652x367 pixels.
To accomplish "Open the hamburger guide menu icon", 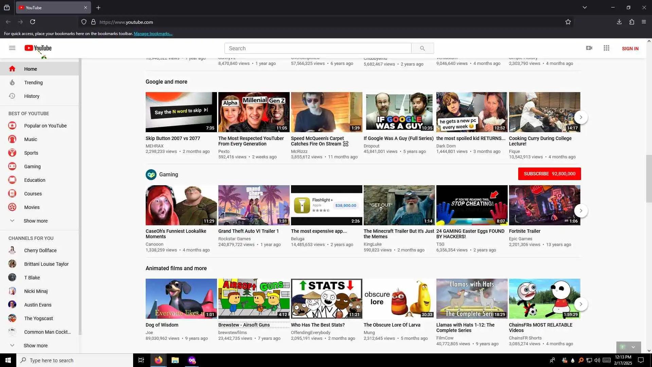I will (x=12, y=48).
